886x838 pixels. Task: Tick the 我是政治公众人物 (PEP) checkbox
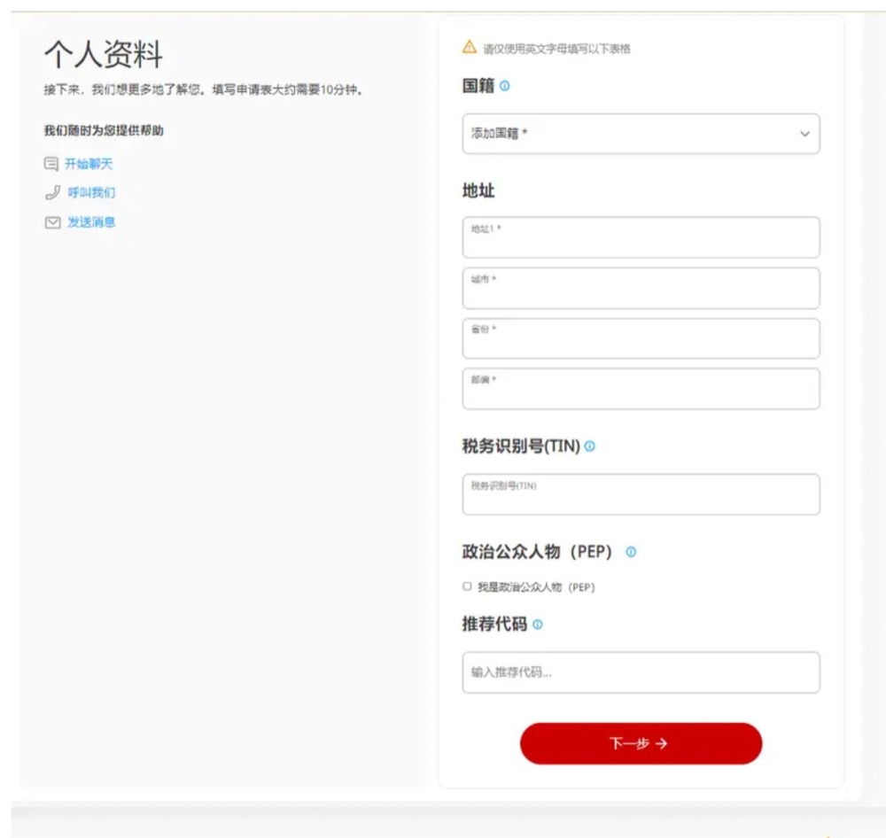coord(467,586)
